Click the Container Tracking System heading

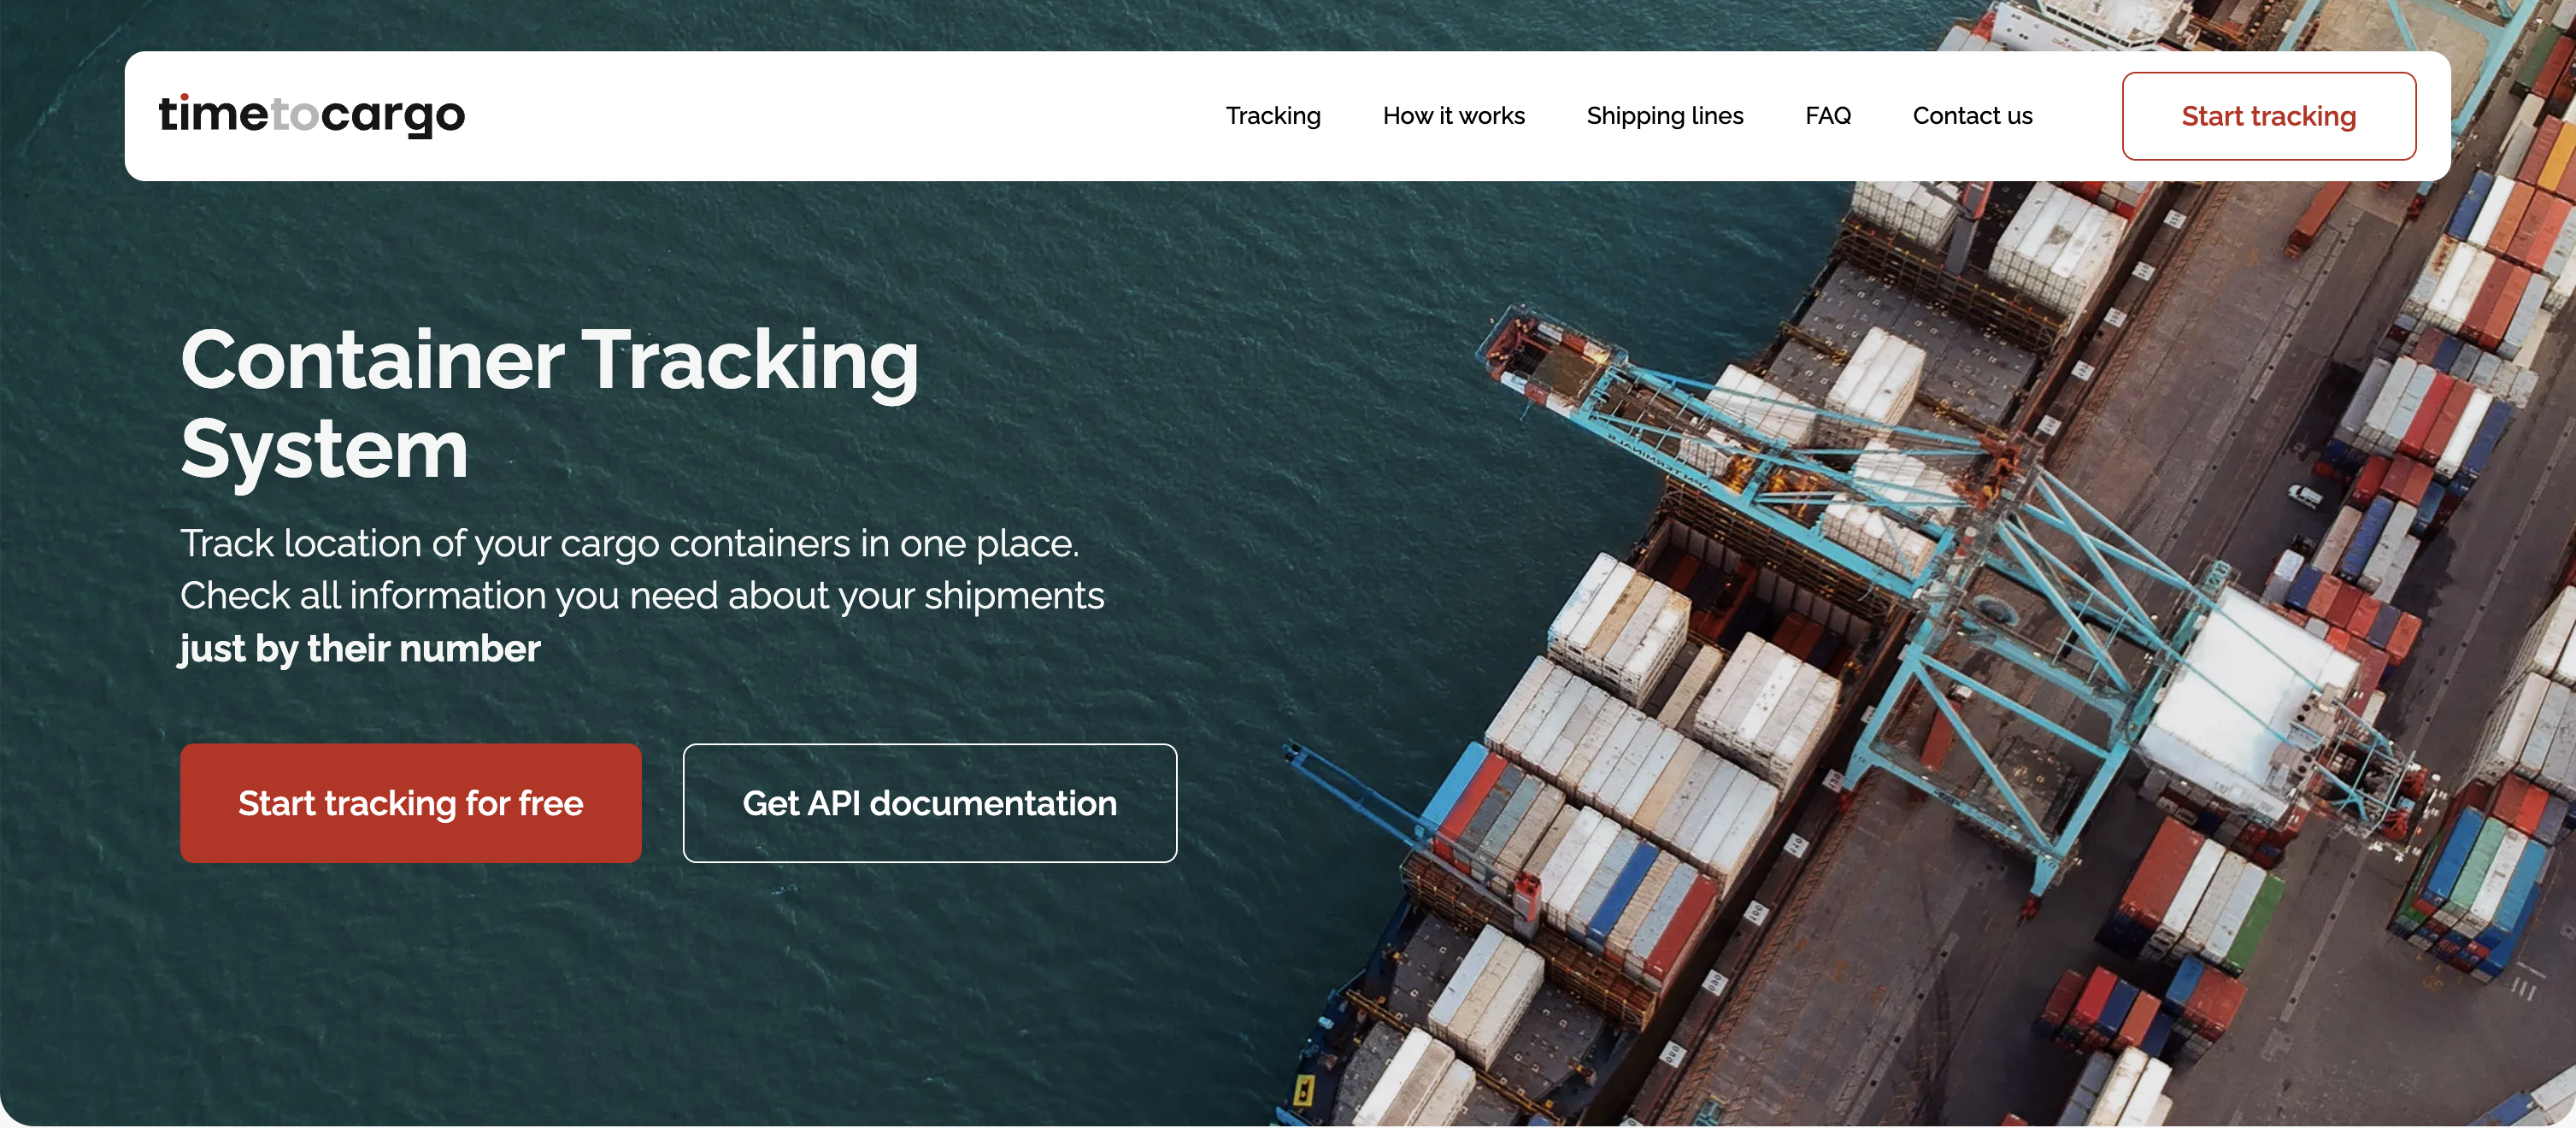click(549, 404)
